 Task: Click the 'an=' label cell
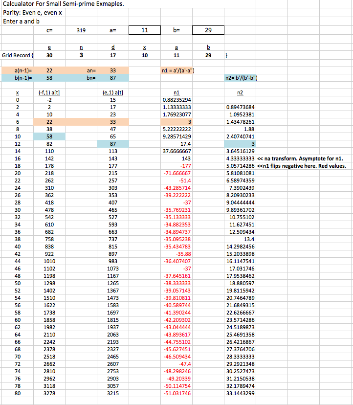tap(91, 70)
